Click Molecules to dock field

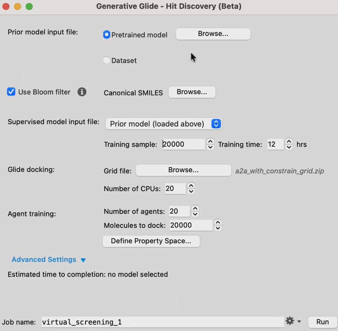[191, 225]
